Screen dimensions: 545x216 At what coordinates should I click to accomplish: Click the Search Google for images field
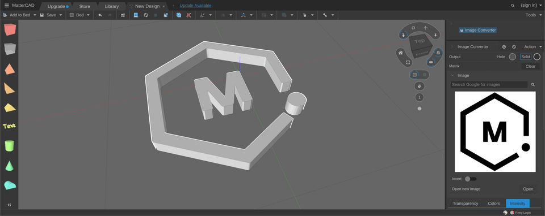pyautogui.click(x=489, y=84)
